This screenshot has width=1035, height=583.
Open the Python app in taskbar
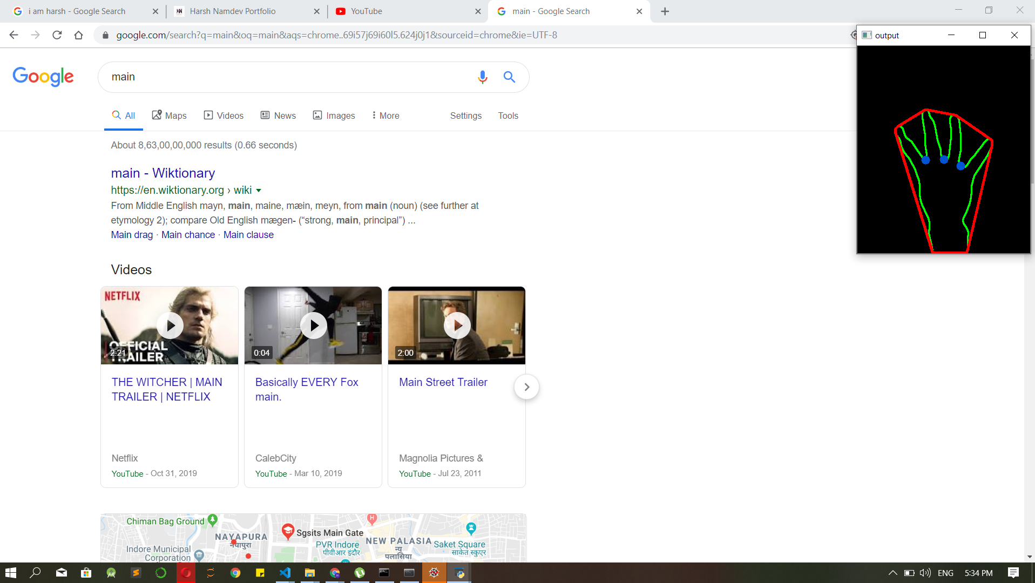click(x=460, y=573)
